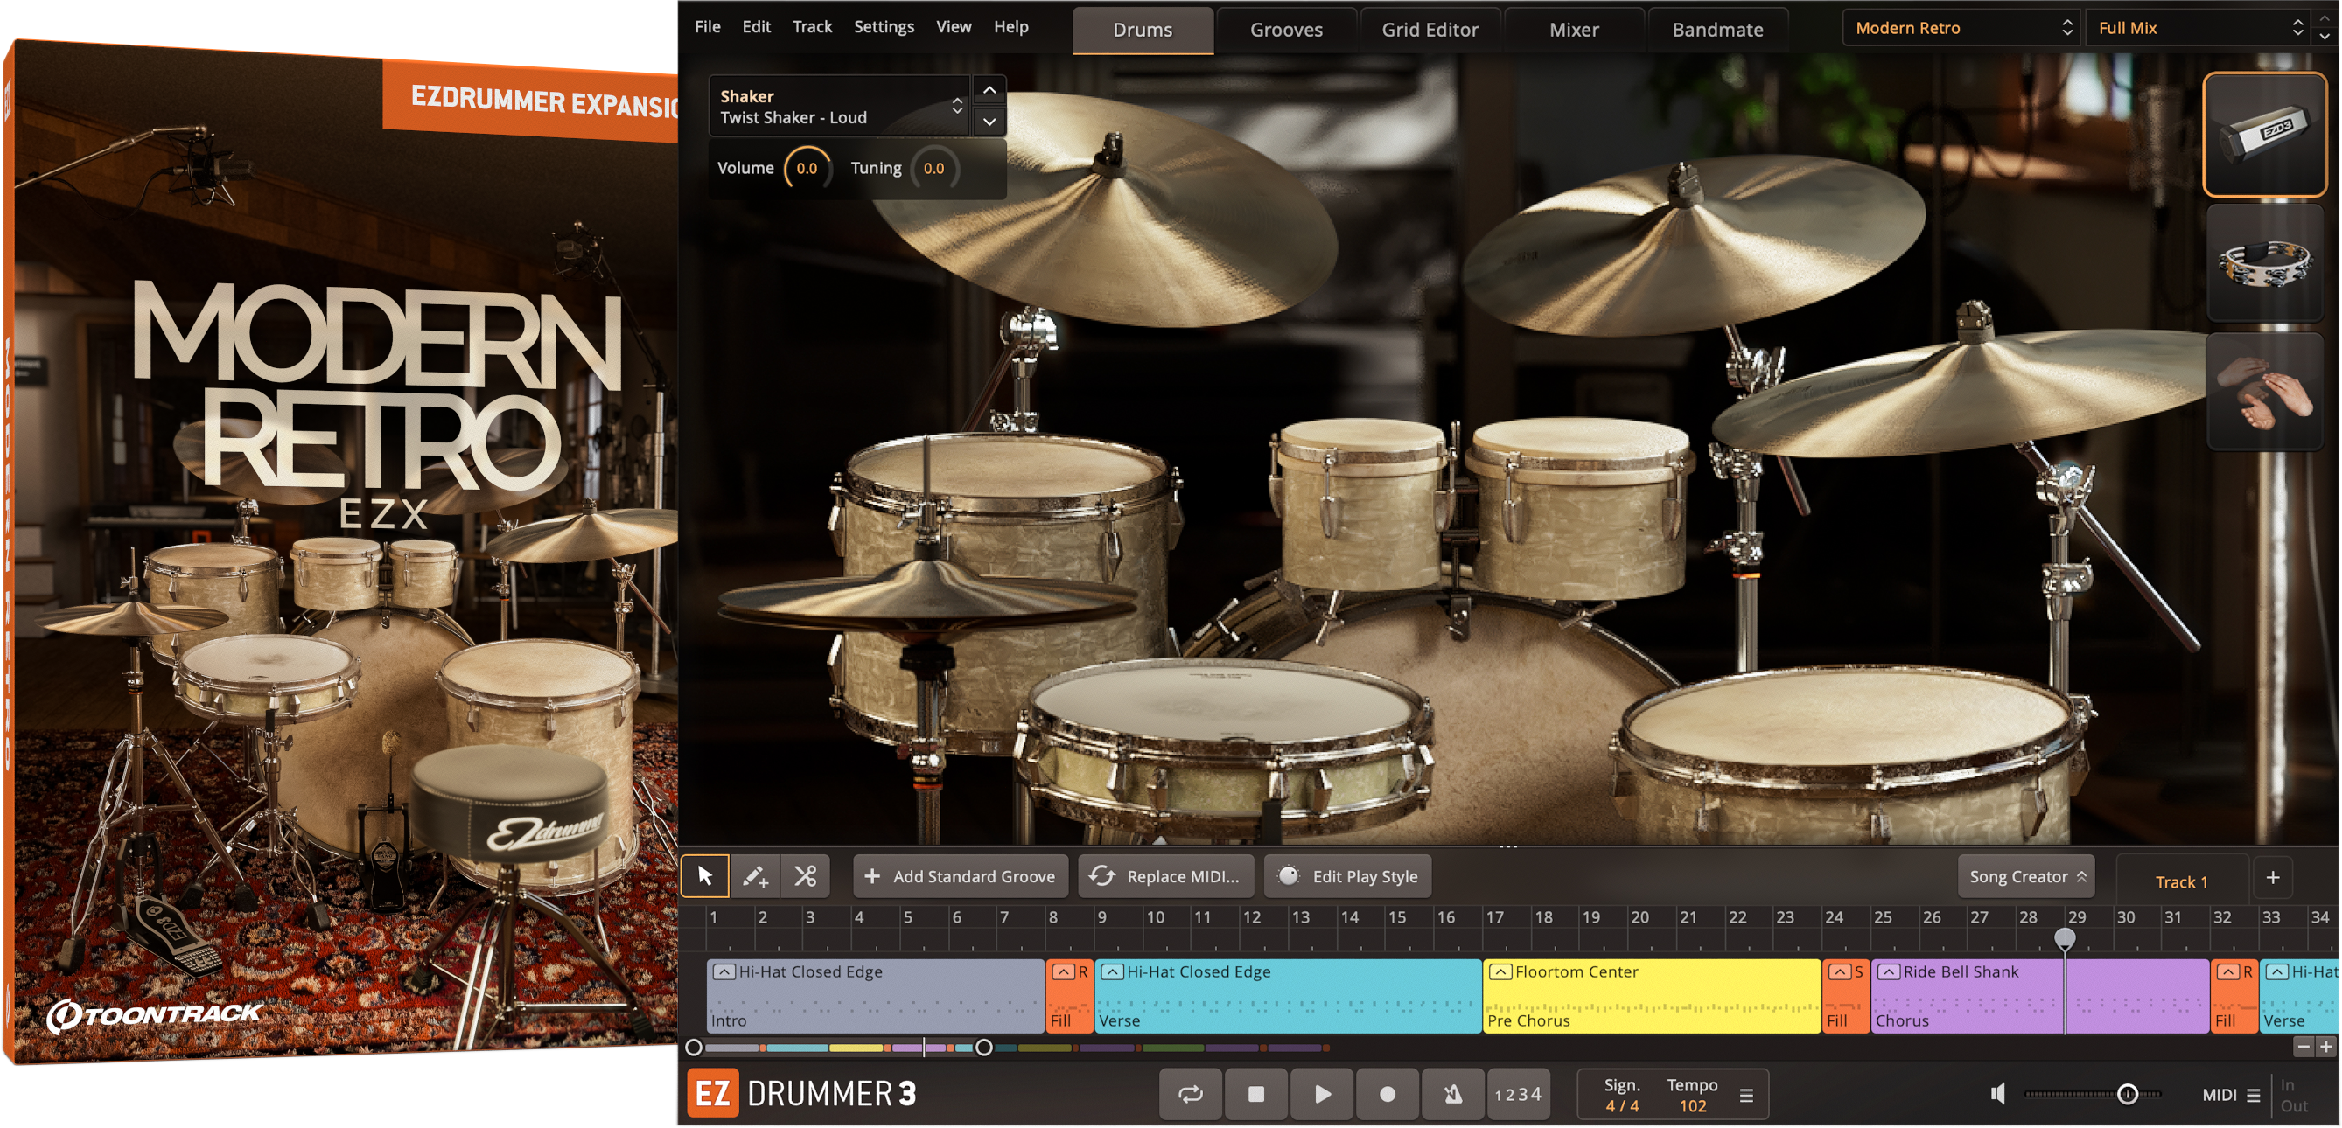This screenshot has height=1128, width=2342.
Task: Select the arrow selection tool
Action: click(704, 875)
